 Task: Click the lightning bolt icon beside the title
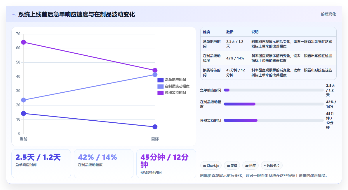point(14,15)
